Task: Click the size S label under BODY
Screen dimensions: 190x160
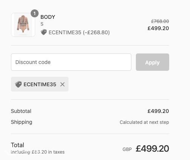Action: [42, 24]
